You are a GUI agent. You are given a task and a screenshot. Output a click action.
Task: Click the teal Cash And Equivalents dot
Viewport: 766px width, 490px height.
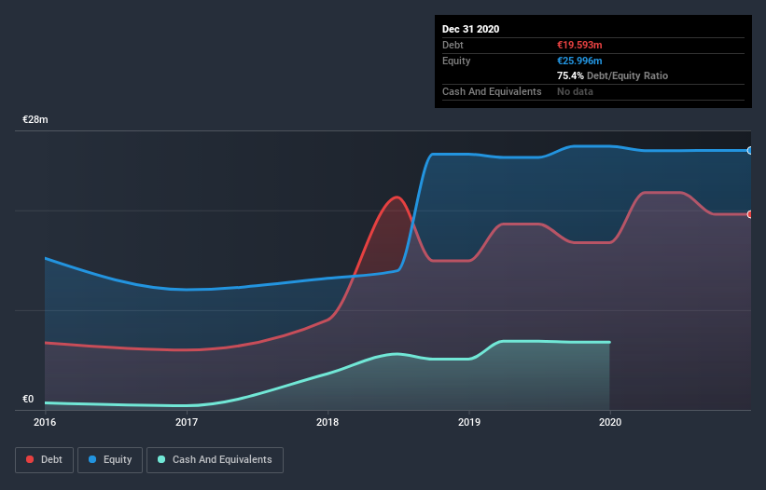coord(161,459)
